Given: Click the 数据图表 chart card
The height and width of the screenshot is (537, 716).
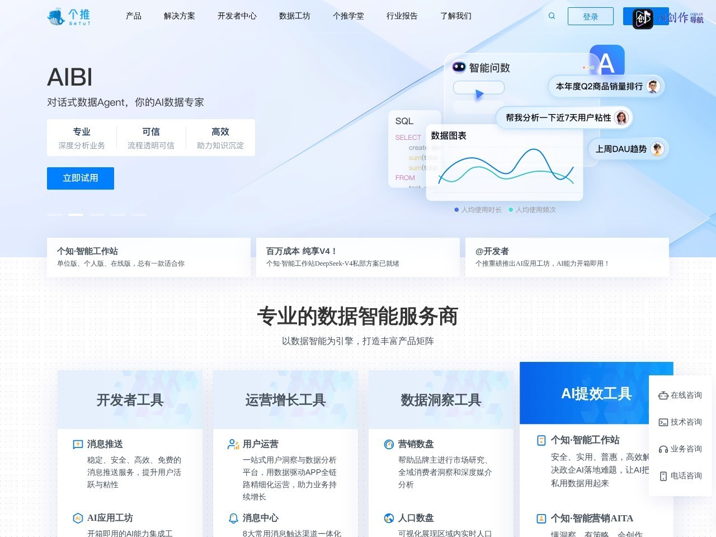Looking at the screenshot, I should (505, 162).
